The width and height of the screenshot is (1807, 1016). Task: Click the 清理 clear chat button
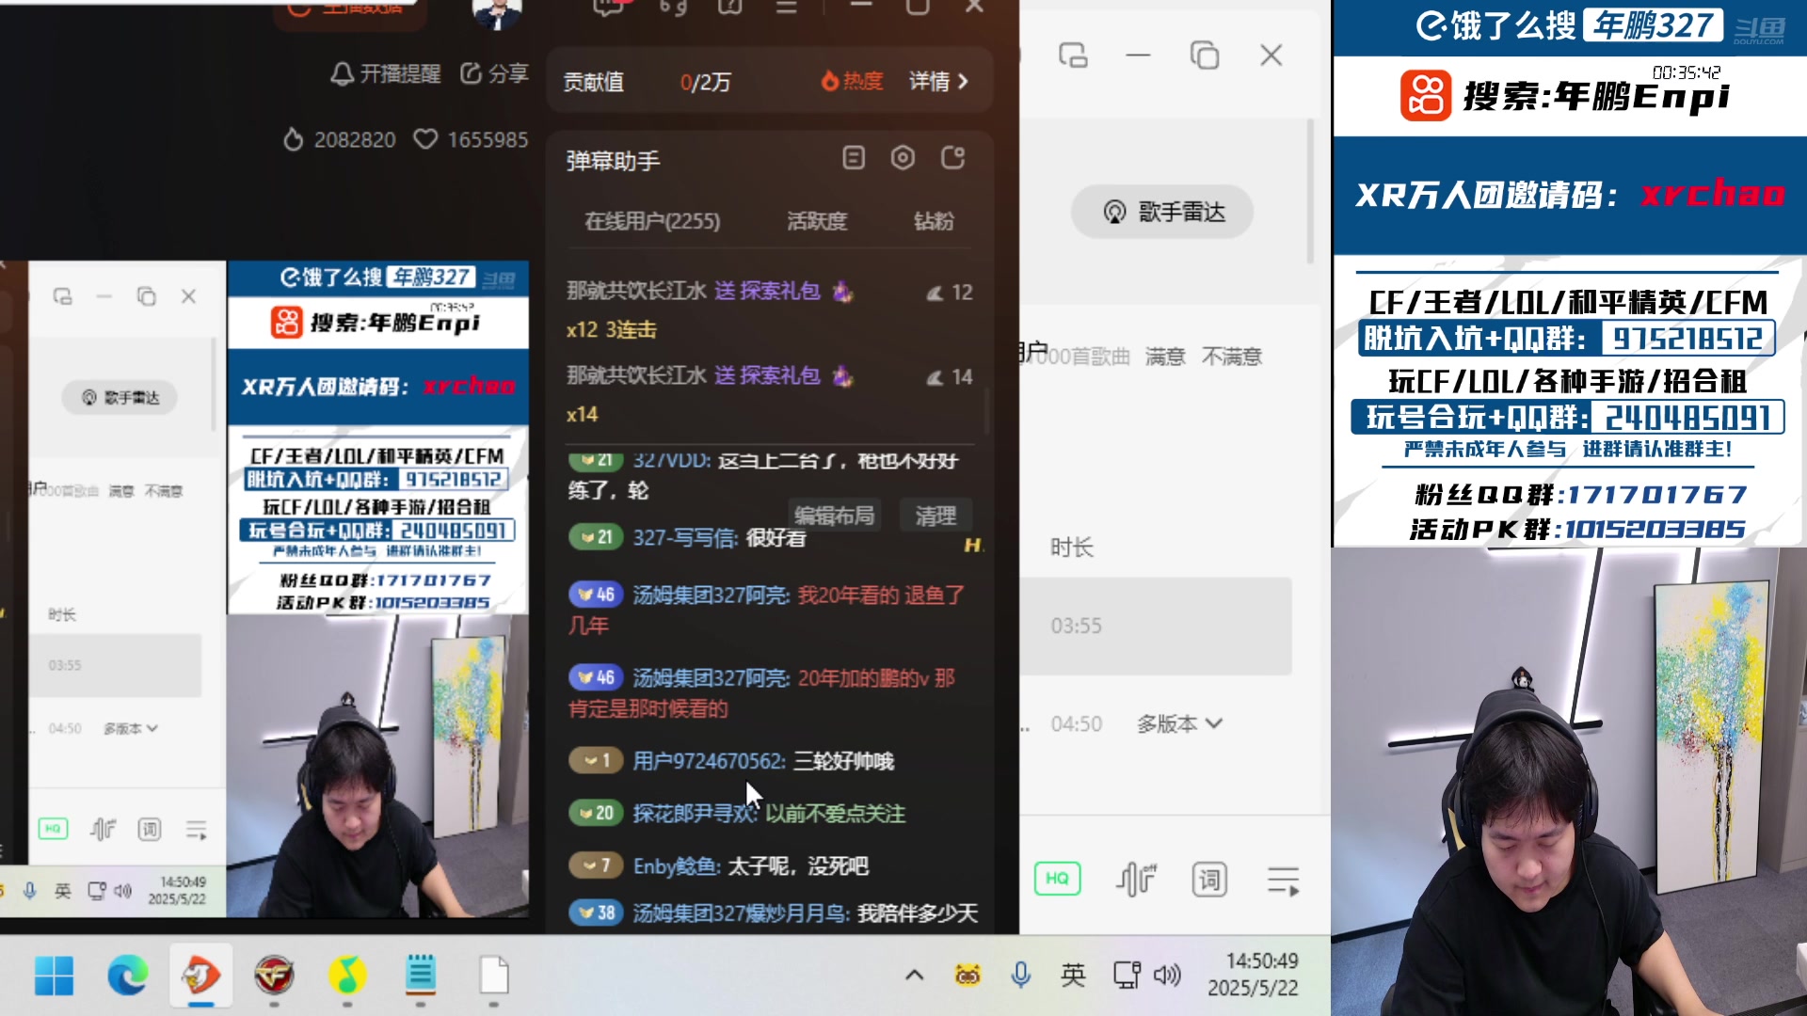coord(935,516)
